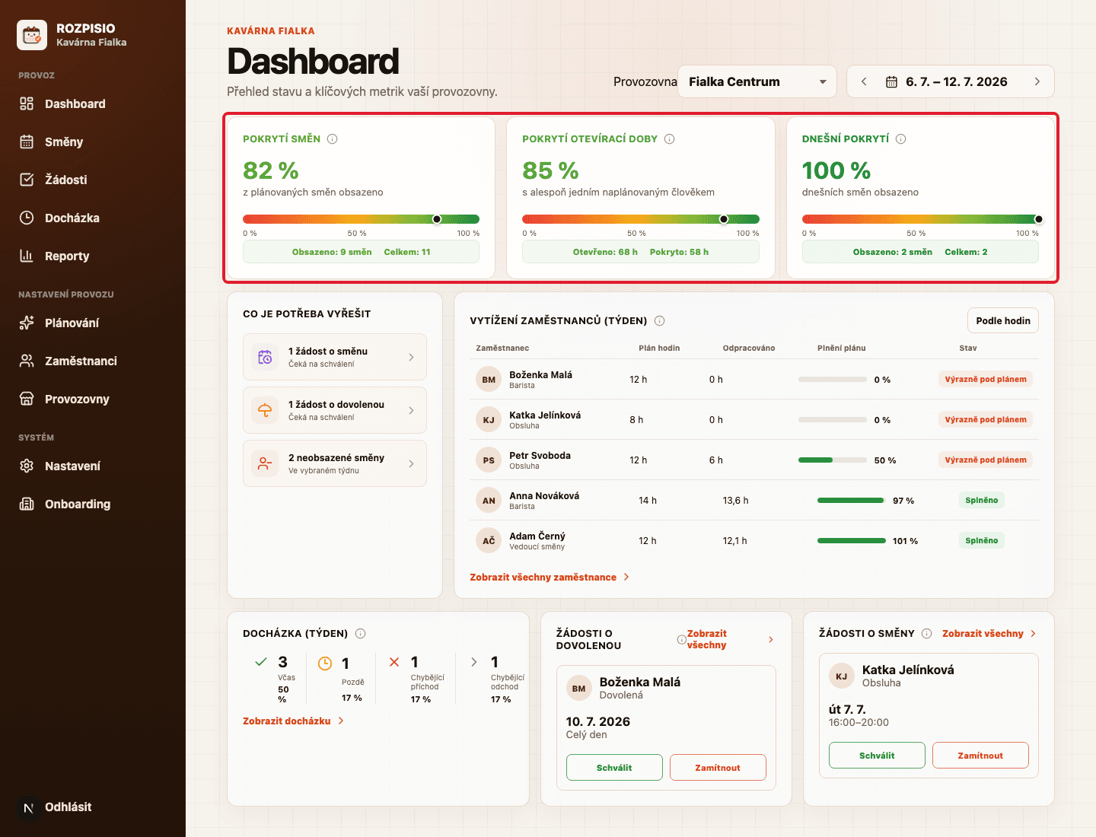Click the Dnešní pokrytí gauge marker
The height and width of the screenshot is (837, 1096).
1039,219
